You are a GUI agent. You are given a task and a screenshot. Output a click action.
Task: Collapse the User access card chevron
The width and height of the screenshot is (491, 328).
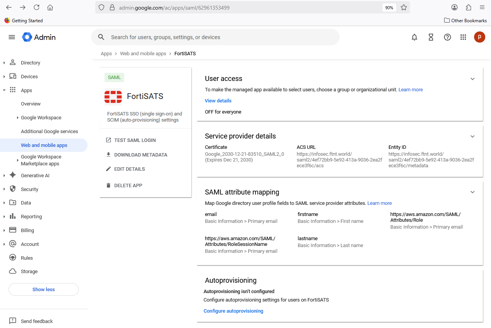click(x=473, y=79)
